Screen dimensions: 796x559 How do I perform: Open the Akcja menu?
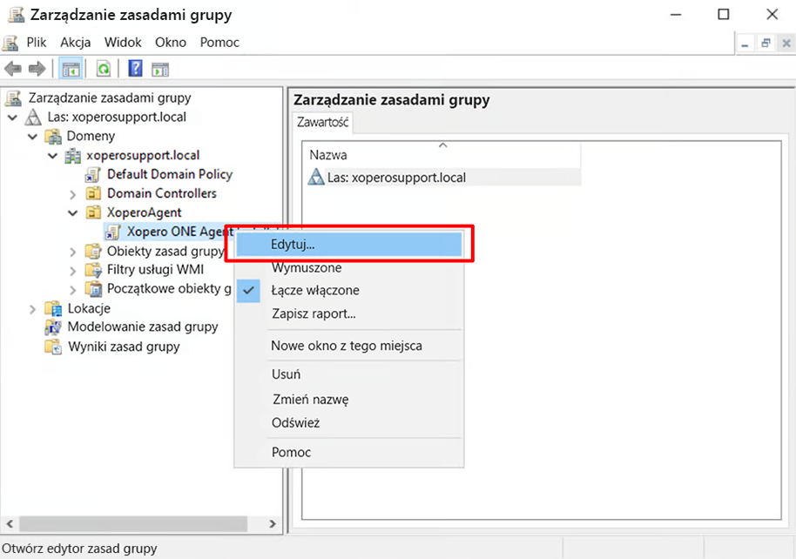tap(76, 42)
